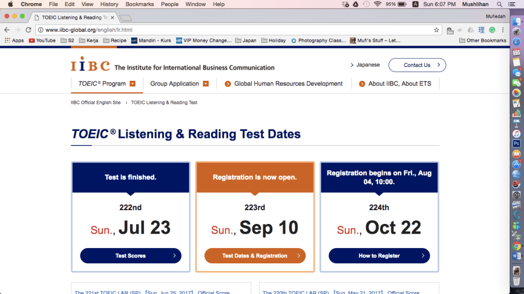
Task: Open the Bookmarks menu
Action: (140, 4)
